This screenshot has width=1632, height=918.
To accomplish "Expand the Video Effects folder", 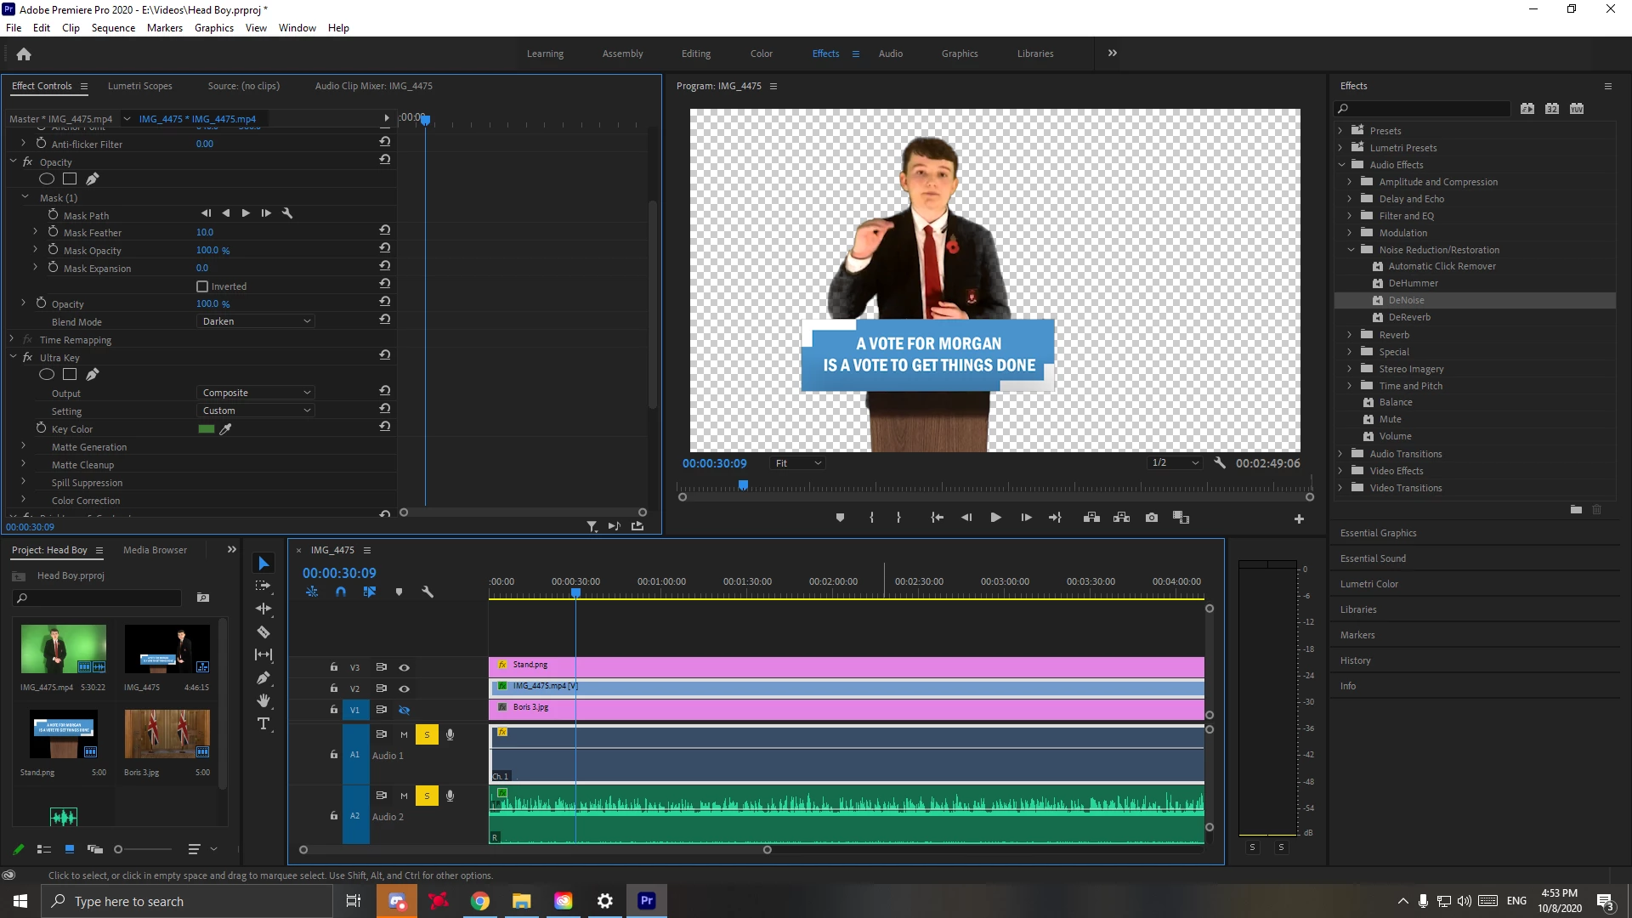I will coord(1340,471).
